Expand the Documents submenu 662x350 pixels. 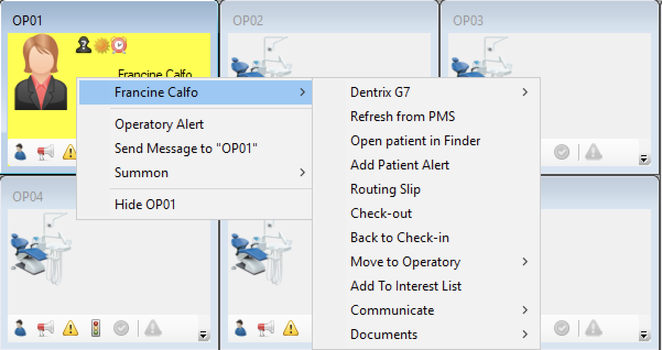tap(524, 335)
